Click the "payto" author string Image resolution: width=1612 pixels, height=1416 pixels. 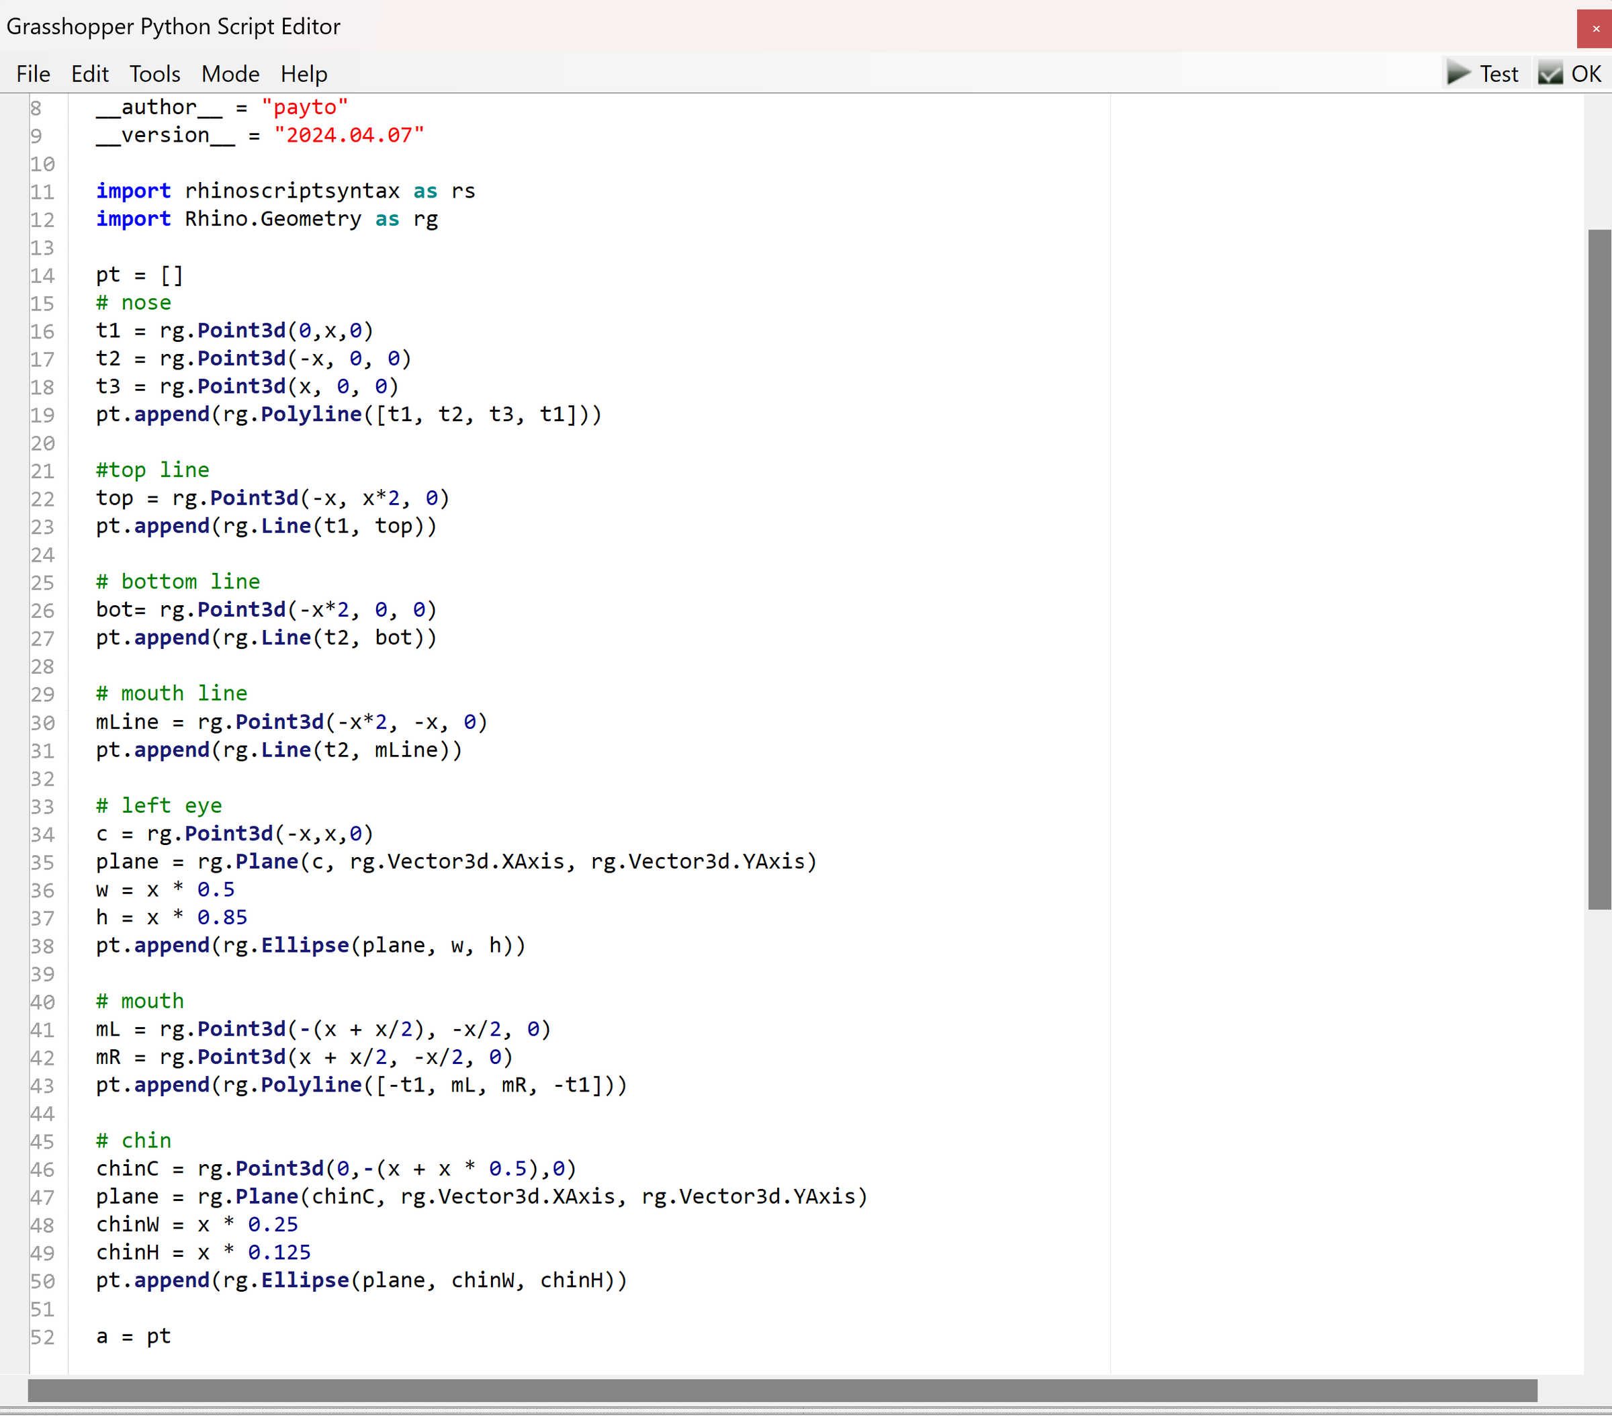304,107
